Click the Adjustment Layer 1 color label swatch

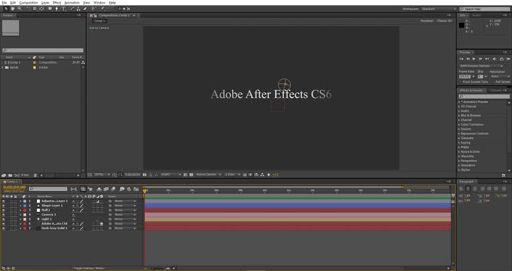pyautogui.click(x=25, y=201)
